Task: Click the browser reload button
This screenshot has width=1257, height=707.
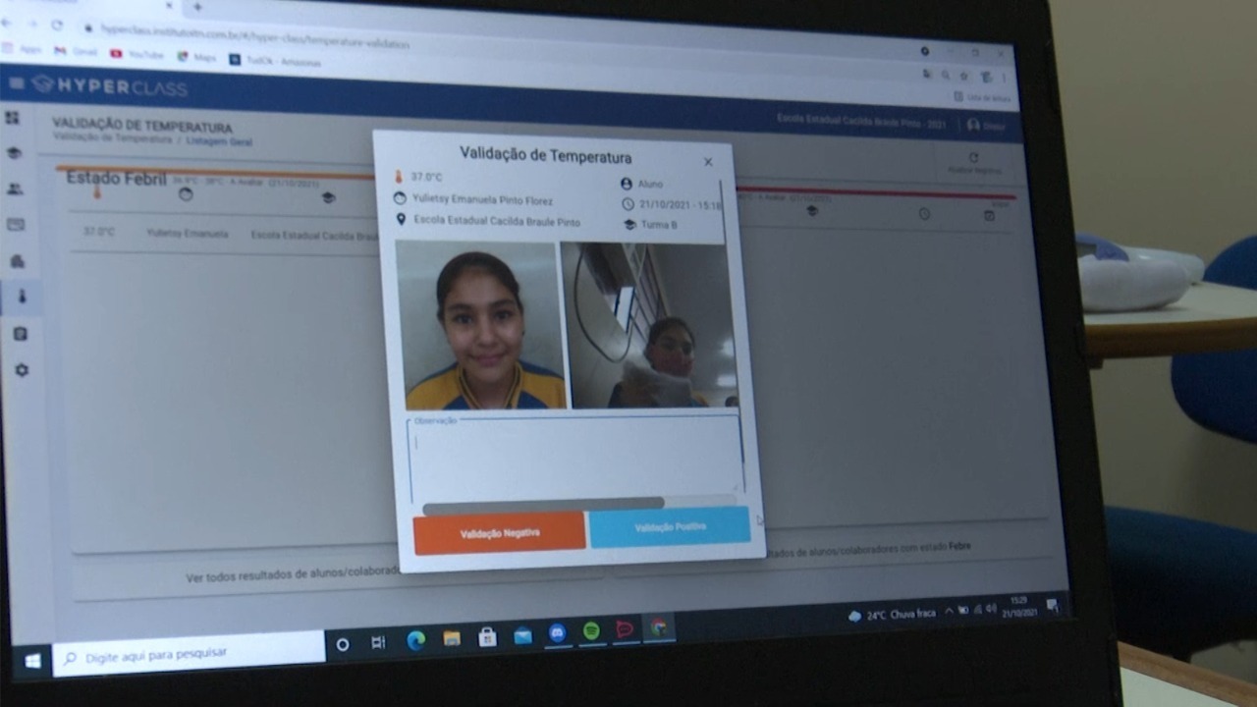Action: pos(56,26)
